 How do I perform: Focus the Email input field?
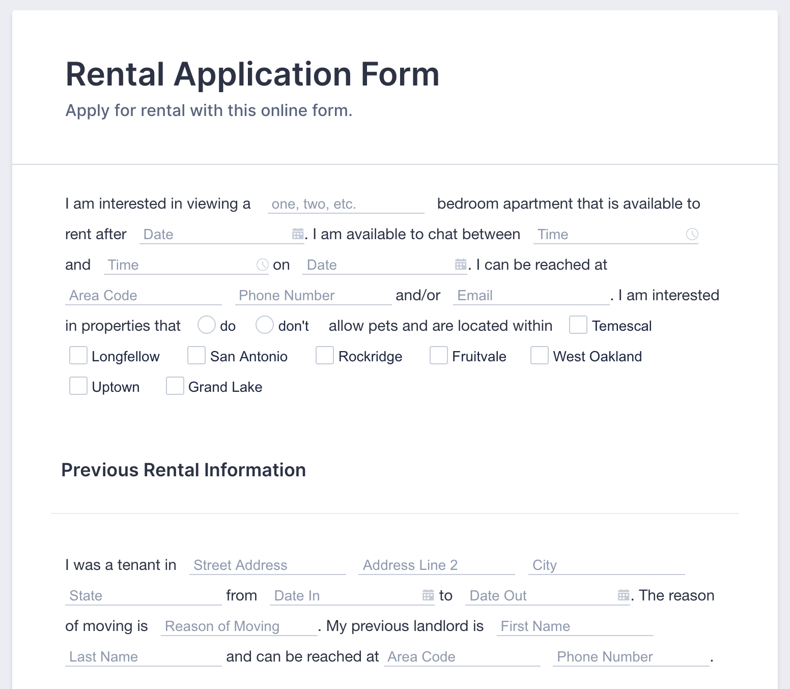click(x=530, y=296)
